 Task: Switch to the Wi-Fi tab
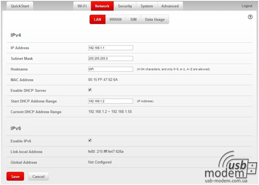(x=82, y=6)
